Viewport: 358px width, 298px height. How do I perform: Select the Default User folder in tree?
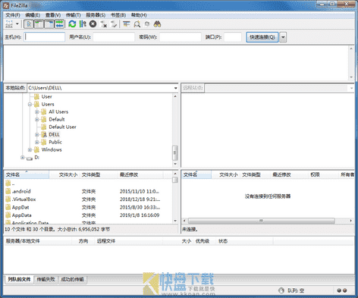tap(62, 127)
